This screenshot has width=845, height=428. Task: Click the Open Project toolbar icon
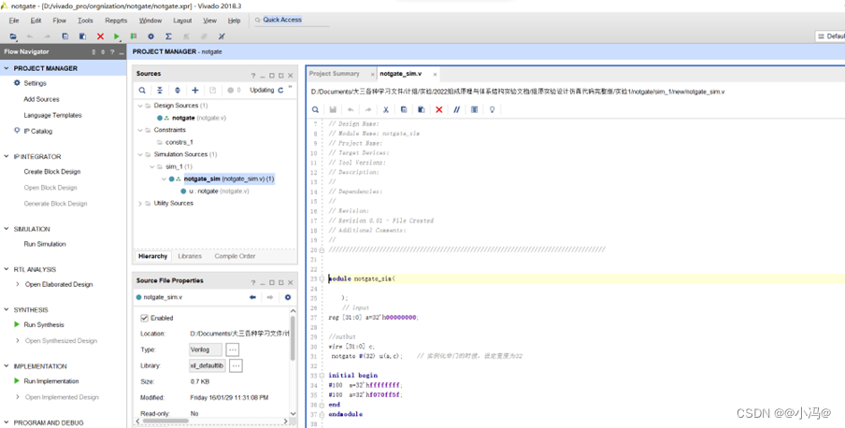pos(13,36)
